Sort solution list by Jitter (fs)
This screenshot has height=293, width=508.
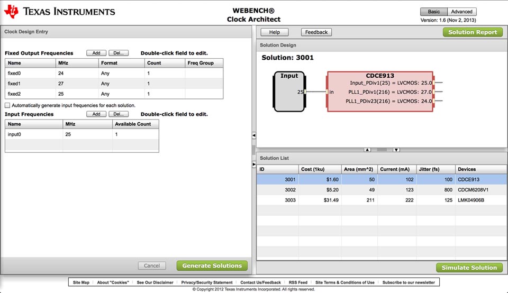[x=436, y=169]
